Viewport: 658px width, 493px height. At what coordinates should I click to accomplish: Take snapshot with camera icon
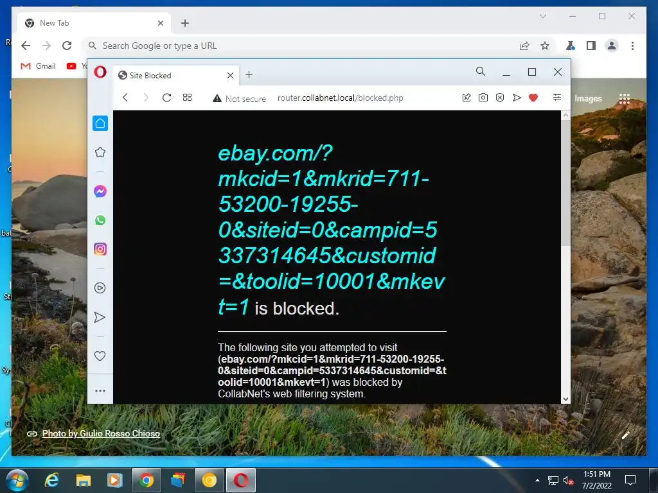click(x=483, y=98)
